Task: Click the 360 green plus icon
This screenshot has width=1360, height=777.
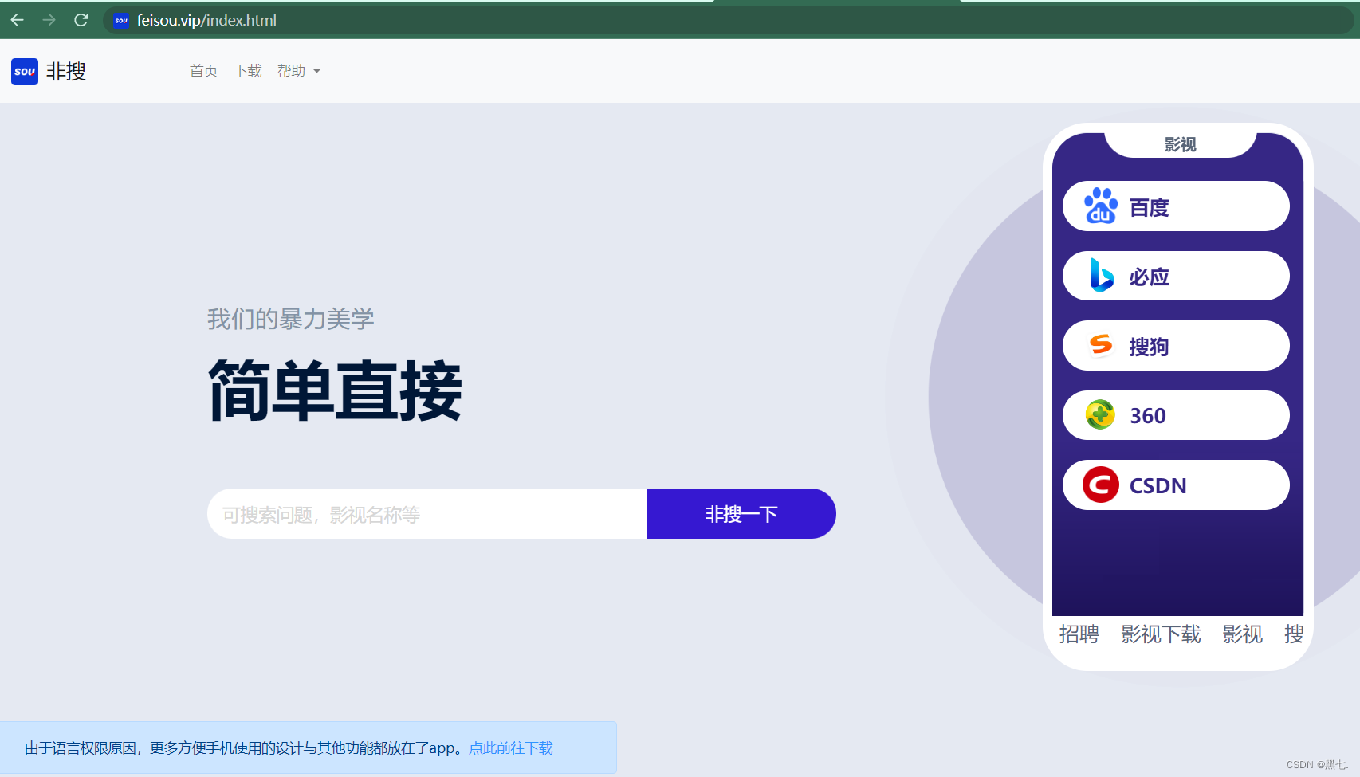Action: (1100, 414)
